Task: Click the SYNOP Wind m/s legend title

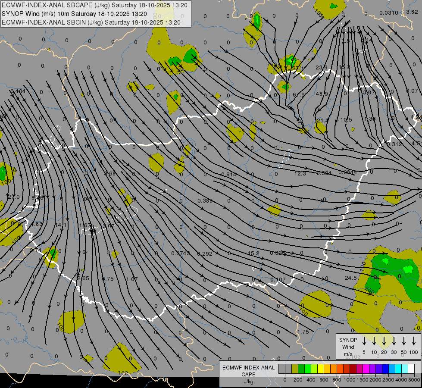Action: [348, 347]
